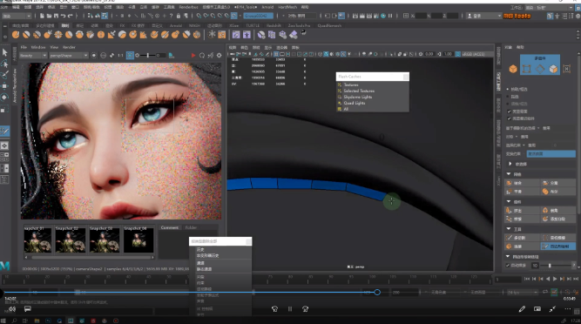The width and height of the screenshot is (581, 324).
Task: Click the first orange Sculpt brush icon
Action: (x=16, y=35)
